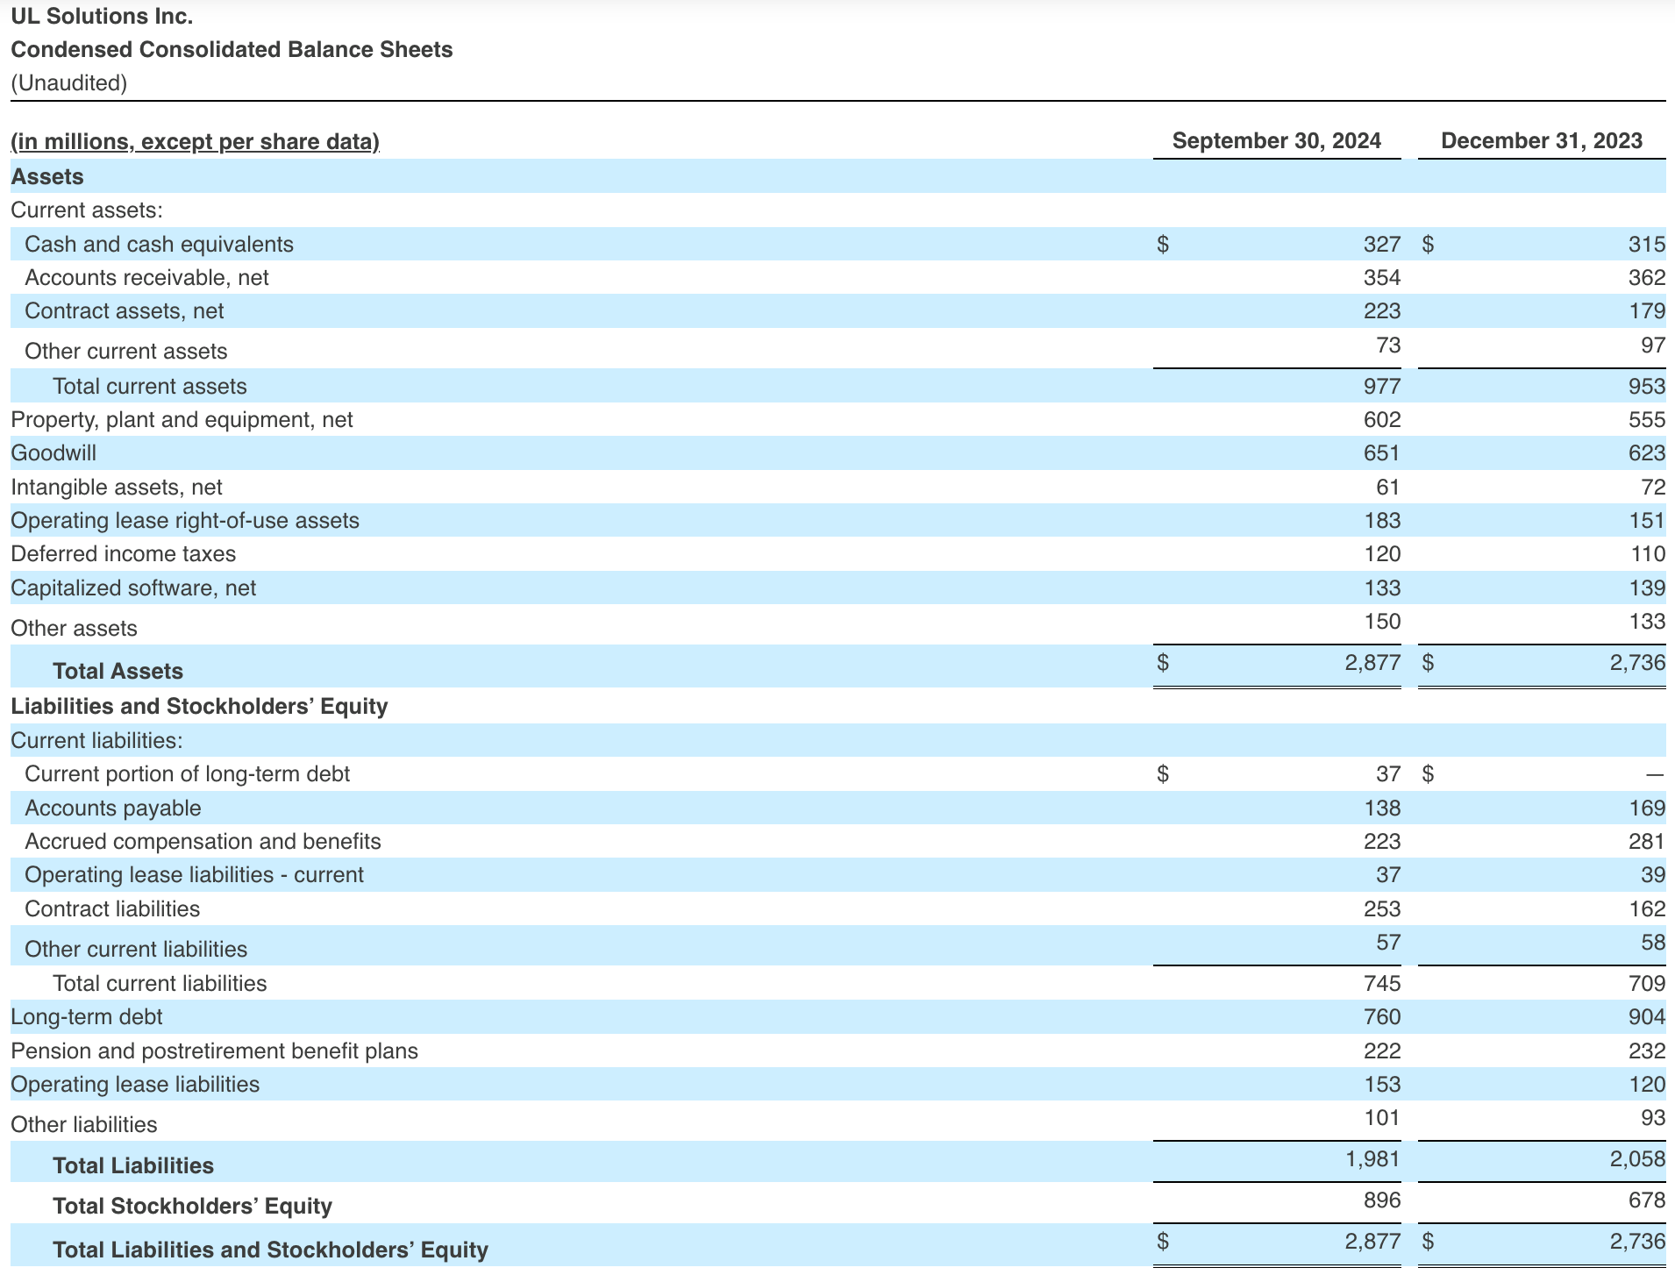Select property value 555

1646,419
